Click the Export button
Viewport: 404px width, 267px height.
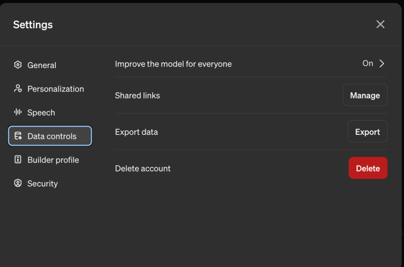point(367,132)
